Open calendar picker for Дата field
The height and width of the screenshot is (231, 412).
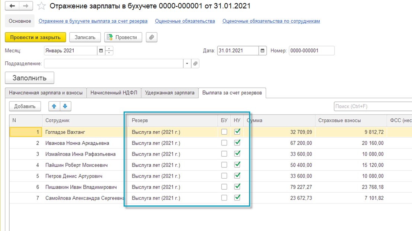pos(262,51)
